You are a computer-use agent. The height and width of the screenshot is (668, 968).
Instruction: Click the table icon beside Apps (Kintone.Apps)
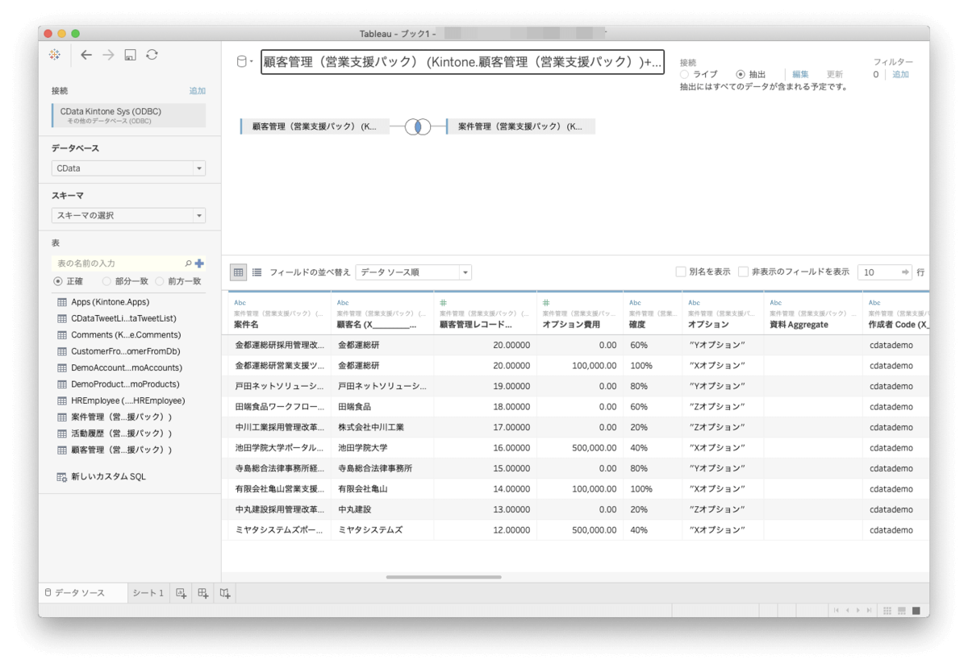point(62,302)
